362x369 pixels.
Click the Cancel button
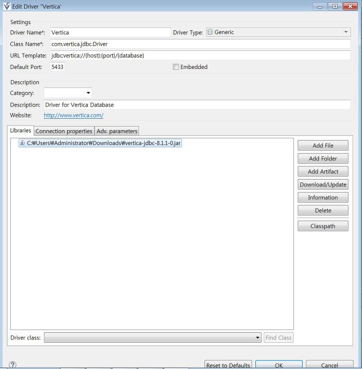(329, 365)
